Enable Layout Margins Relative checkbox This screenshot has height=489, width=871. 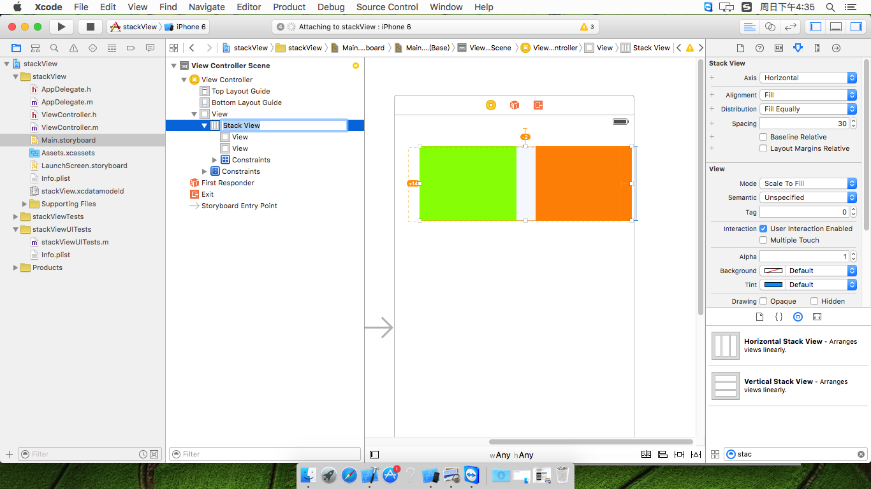pyautogui.click(x=763, y=148)
